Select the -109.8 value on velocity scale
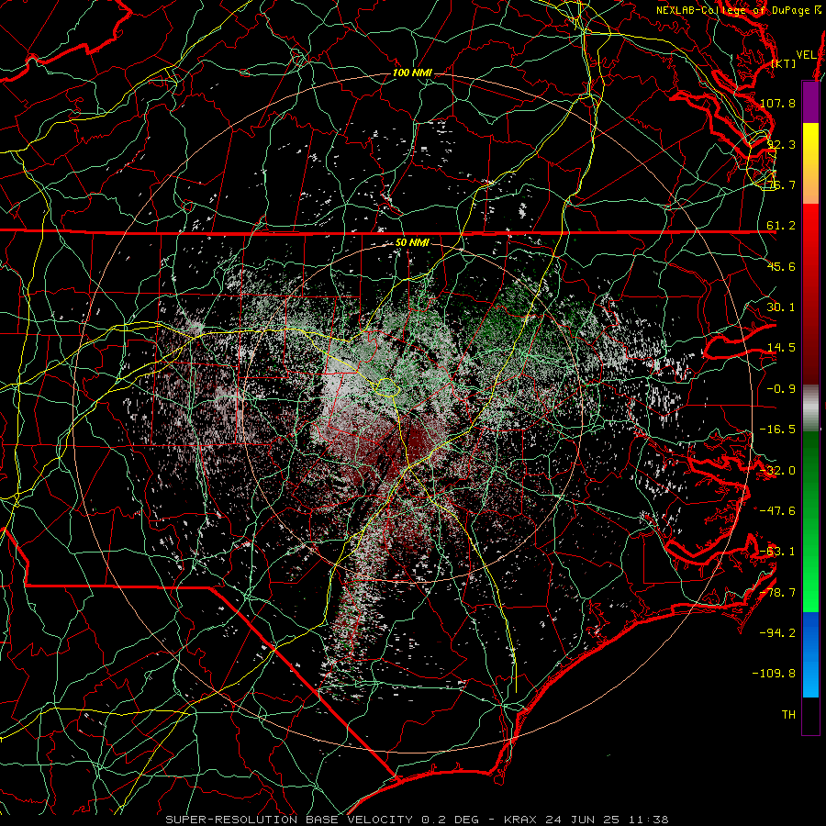826x826 pixels. coord(774,674)
